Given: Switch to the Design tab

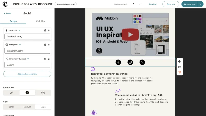Looking at the screenshot, I should pos(13,21).
